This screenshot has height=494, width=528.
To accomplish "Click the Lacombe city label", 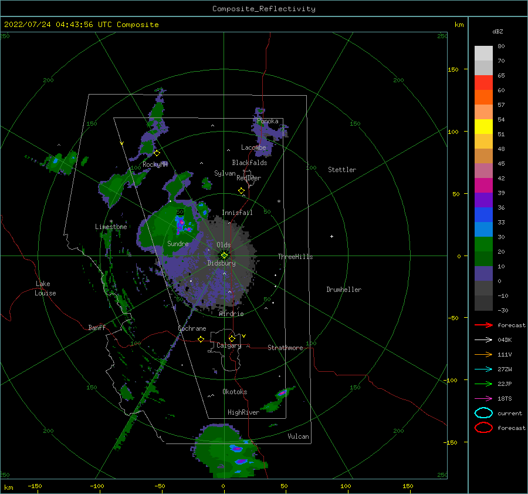I will click(253, 147).
